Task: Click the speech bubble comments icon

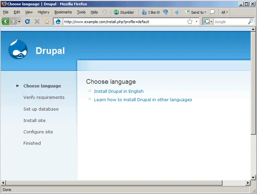Action: tap(212, 12)
